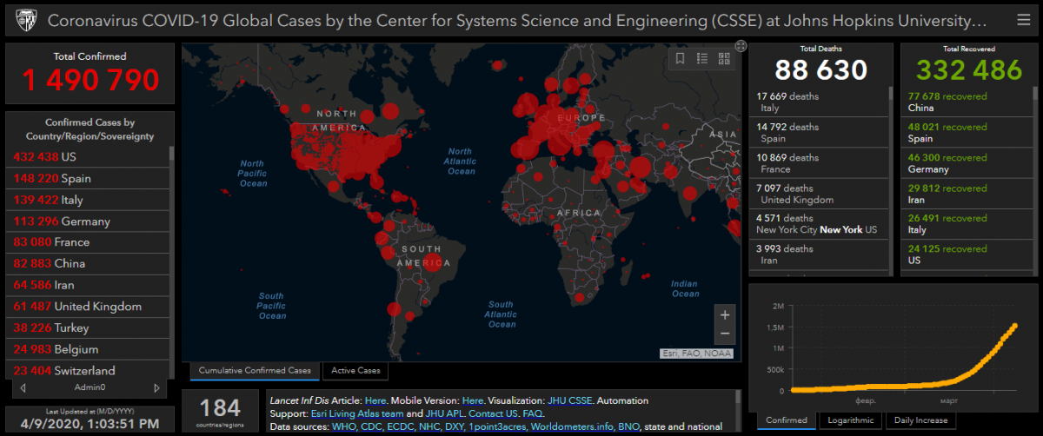1043x436 pixels.
Task: Click the 184 countries/regions counter
Action: 220,411
